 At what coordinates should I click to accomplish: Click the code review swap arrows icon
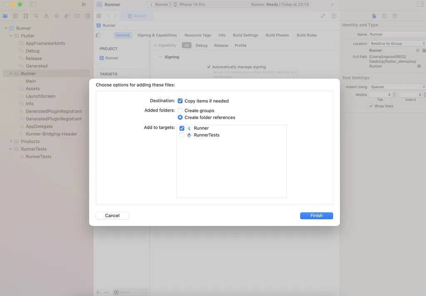pos(323,16)
